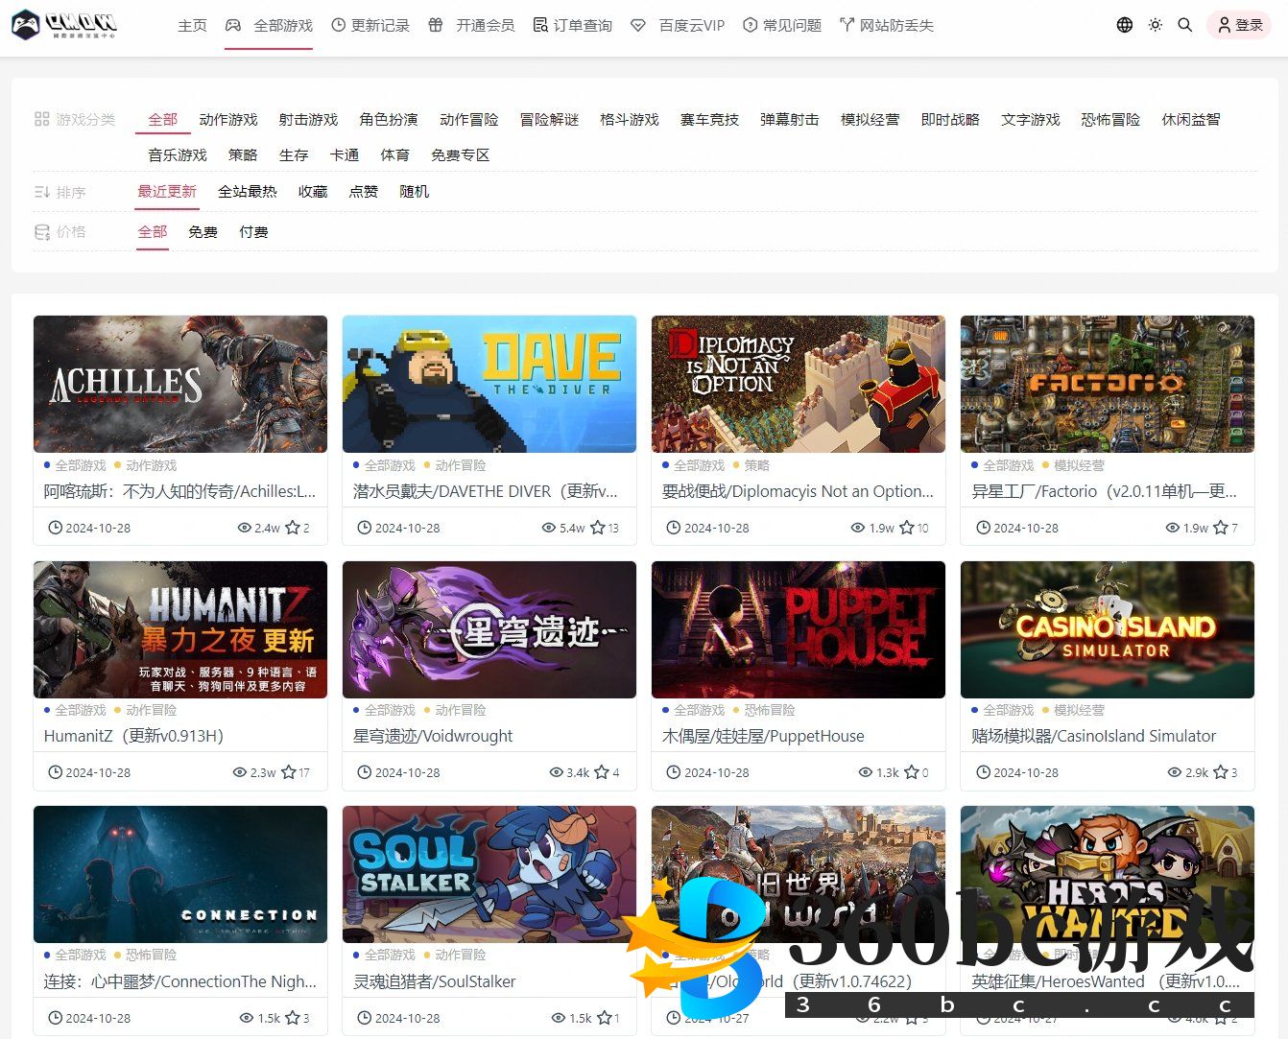This screenshot has width=1288, height=1039.
Task: Filter by 恐怖冒险 category
Action: [1111, 119]
